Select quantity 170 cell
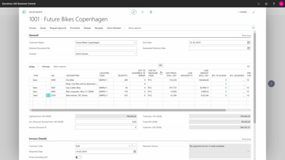Screen dimensions: 285x160 click(122, 92)
